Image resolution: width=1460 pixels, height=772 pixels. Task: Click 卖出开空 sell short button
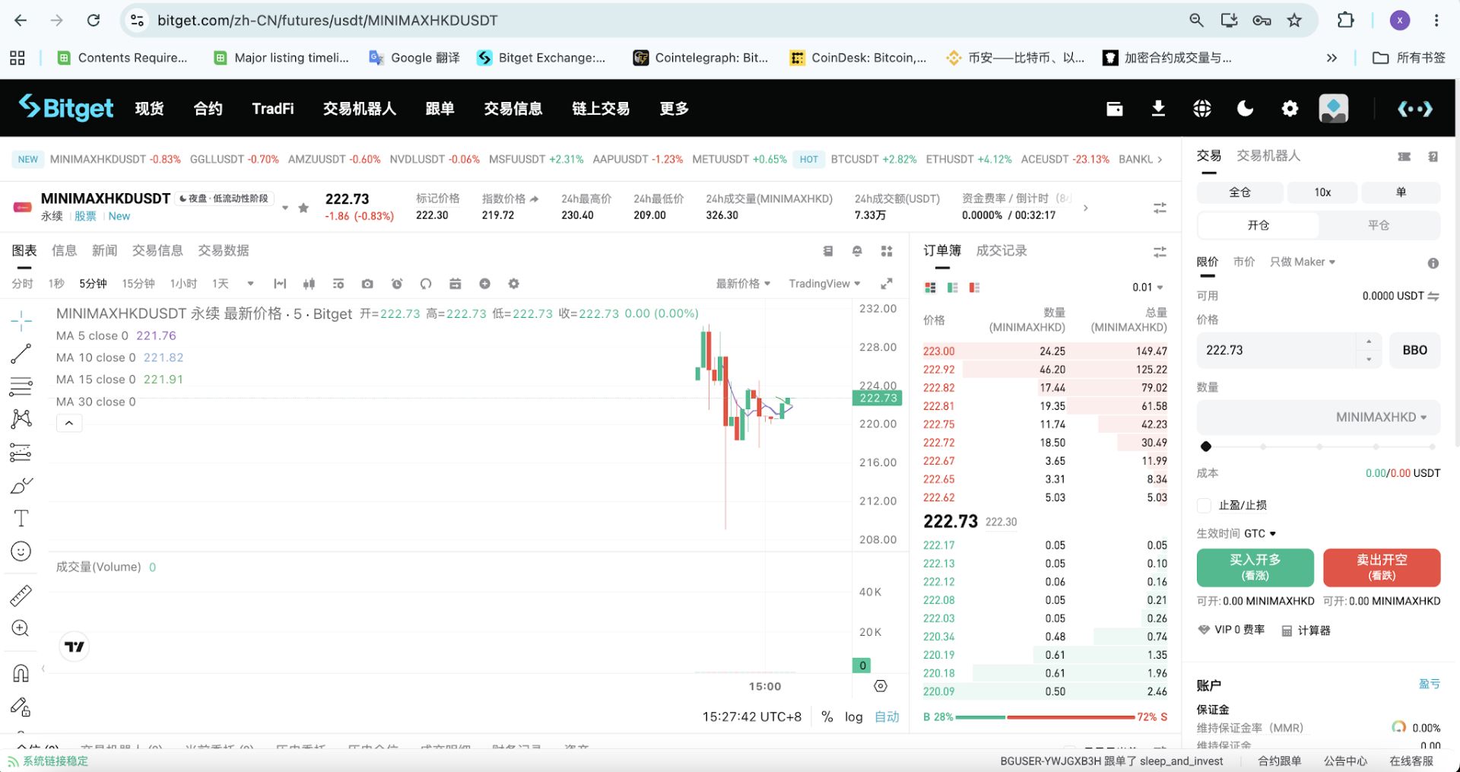click(x=1382, y=567)
